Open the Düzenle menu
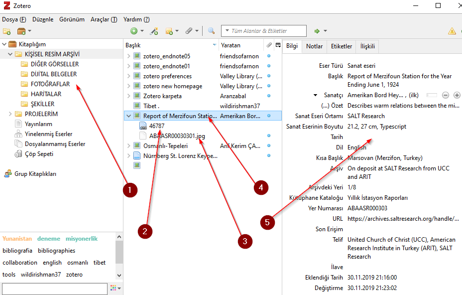 point(43,19)
